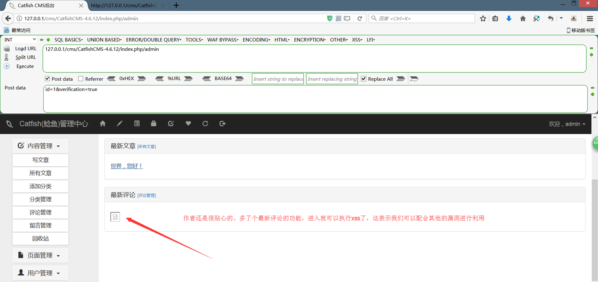Open the INT type dropdown
Screen dimensions: 598x282
[x=20, y=40]
